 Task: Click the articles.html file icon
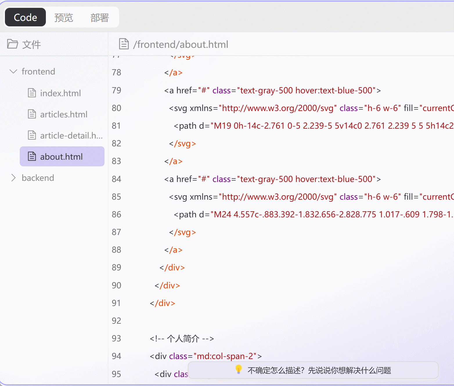pos(32,114)
